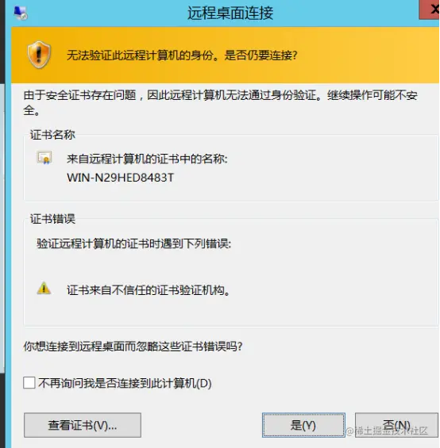Image resolution: width=440 pixels, height=448 pixels.
Task: Close the 远程桌面连接 dialog with X
Action: point(430,10)
